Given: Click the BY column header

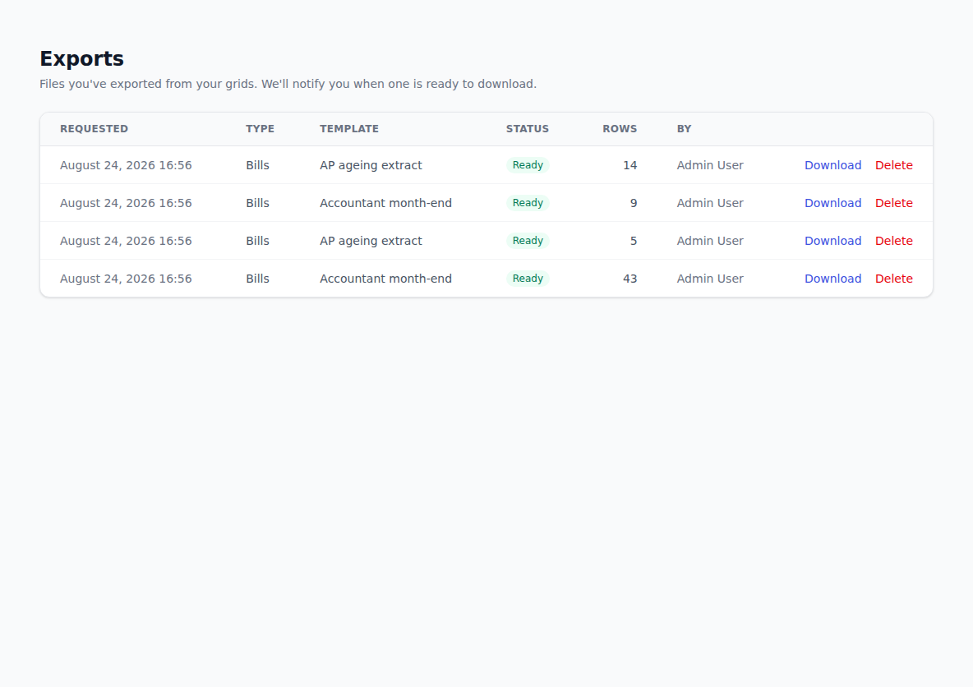Looking at the screenshot, I should [x=684, y=129].
